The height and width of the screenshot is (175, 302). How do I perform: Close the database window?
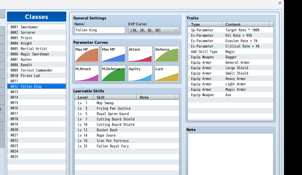point(280,3)
